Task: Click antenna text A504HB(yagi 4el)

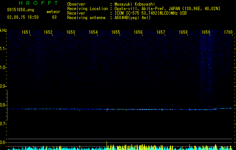Action: 132,18
